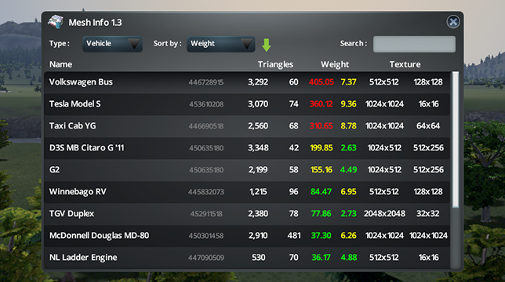Focus the Search input field

click(x=414, y=44)
